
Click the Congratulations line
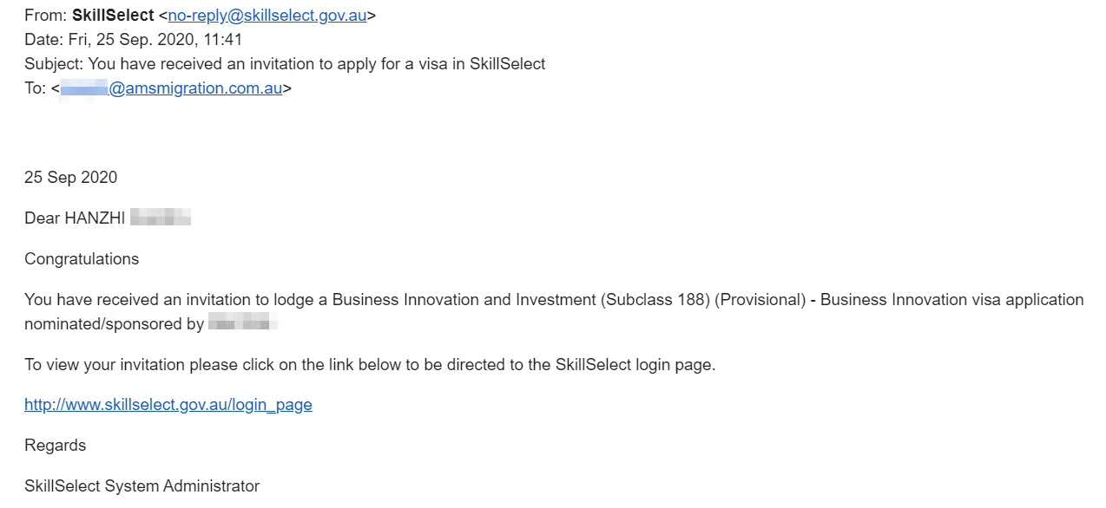(82, 259)
